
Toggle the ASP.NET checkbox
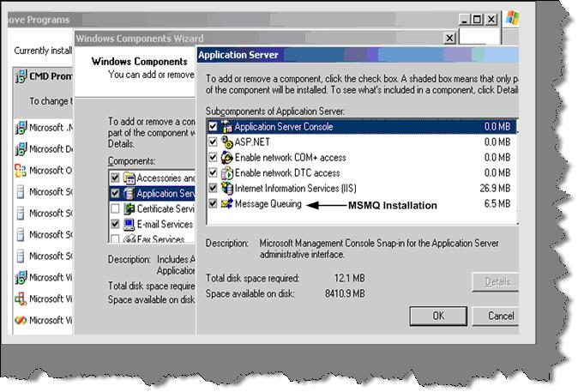[x=213, y=142]
